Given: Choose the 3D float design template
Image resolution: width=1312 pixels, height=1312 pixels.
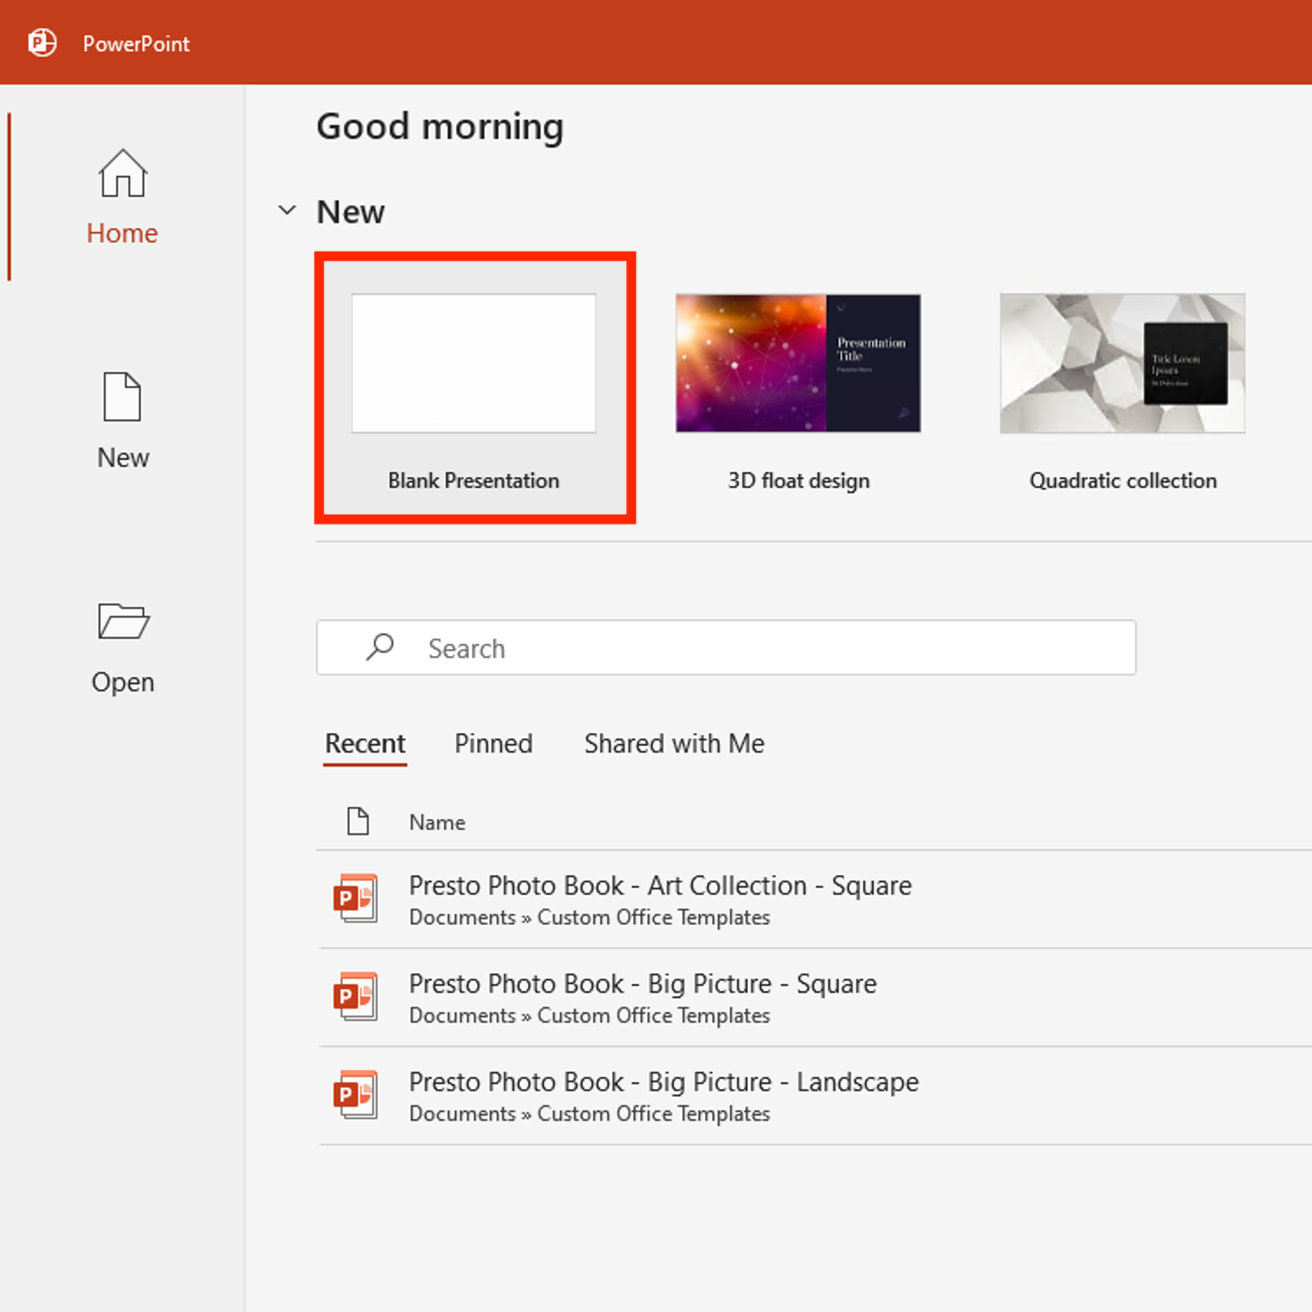Looking at the screenshot, I should [x=797, y=362].
